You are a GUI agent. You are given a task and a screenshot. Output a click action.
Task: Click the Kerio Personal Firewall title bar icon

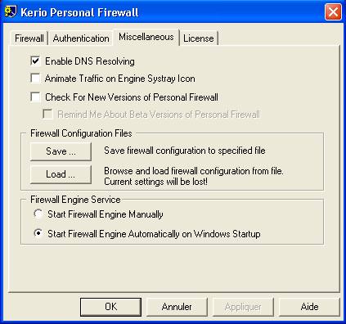11,11
